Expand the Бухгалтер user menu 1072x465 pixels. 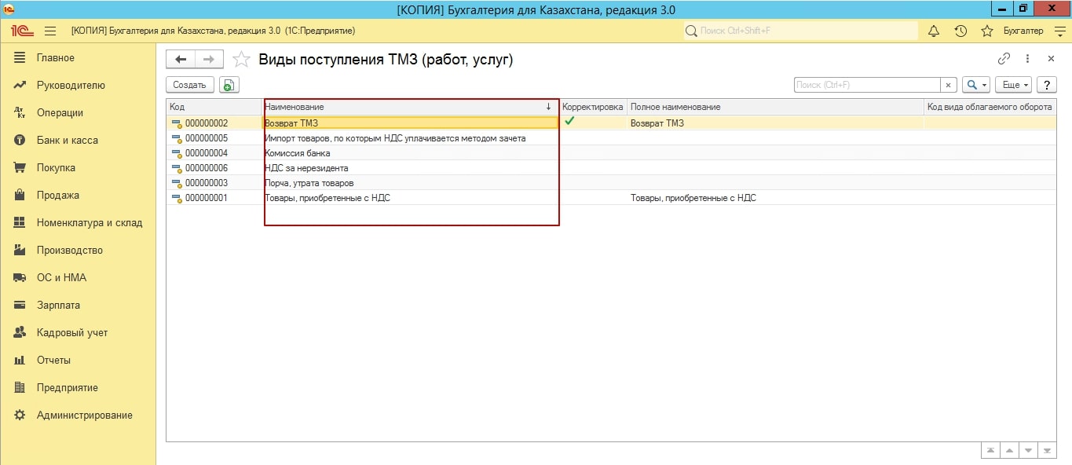[x=1029, y=31]
